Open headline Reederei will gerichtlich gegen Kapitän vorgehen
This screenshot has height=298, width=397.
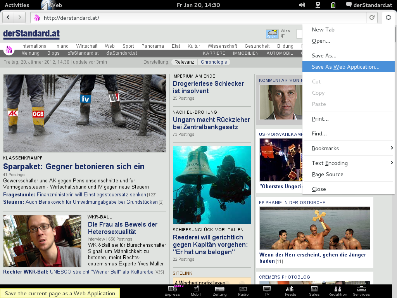coord(211,244)
